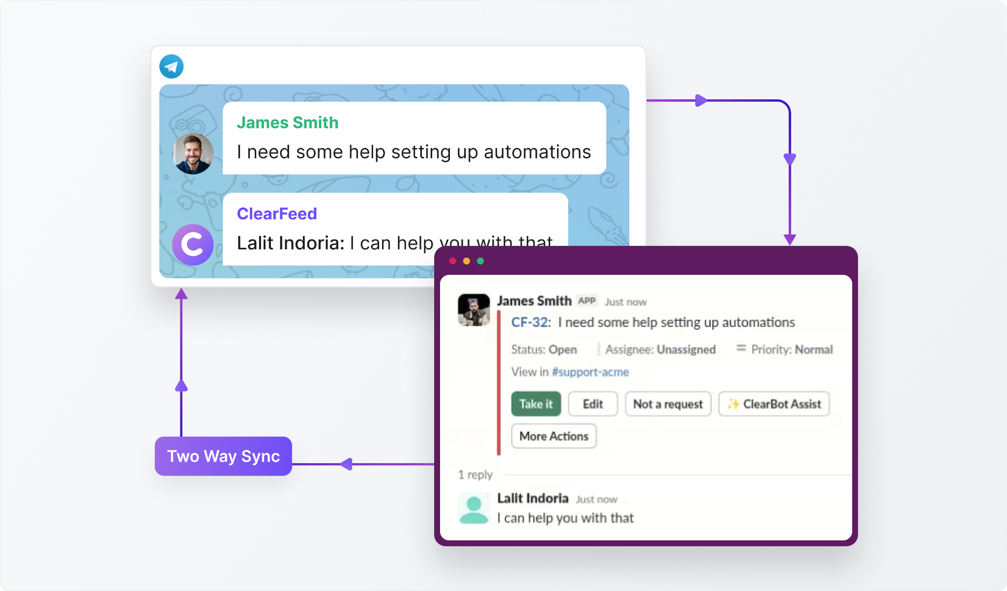Screen dimensions: 1007x591
Task: Click the Lalit Indoria name in Slack reply
Action: [533, 498]
